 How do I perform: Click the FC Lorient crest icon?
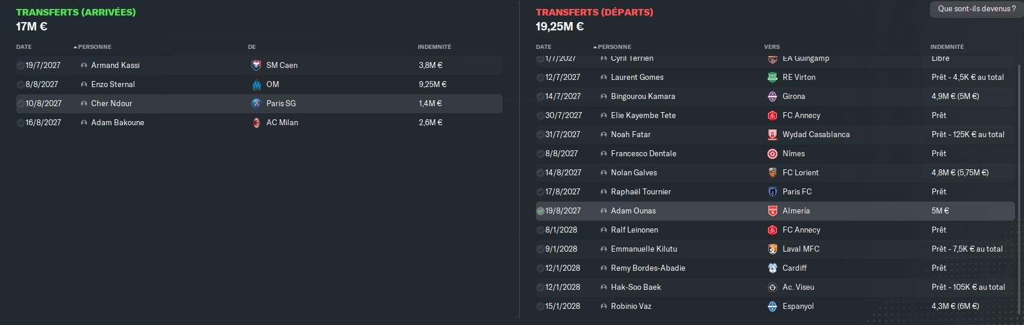[772, 173]
